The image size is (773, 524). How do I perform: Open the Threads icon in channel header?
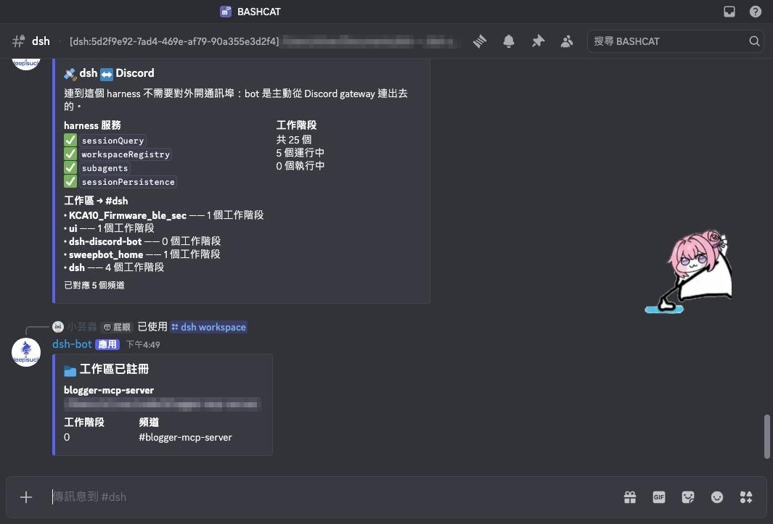tap(480, 41)
